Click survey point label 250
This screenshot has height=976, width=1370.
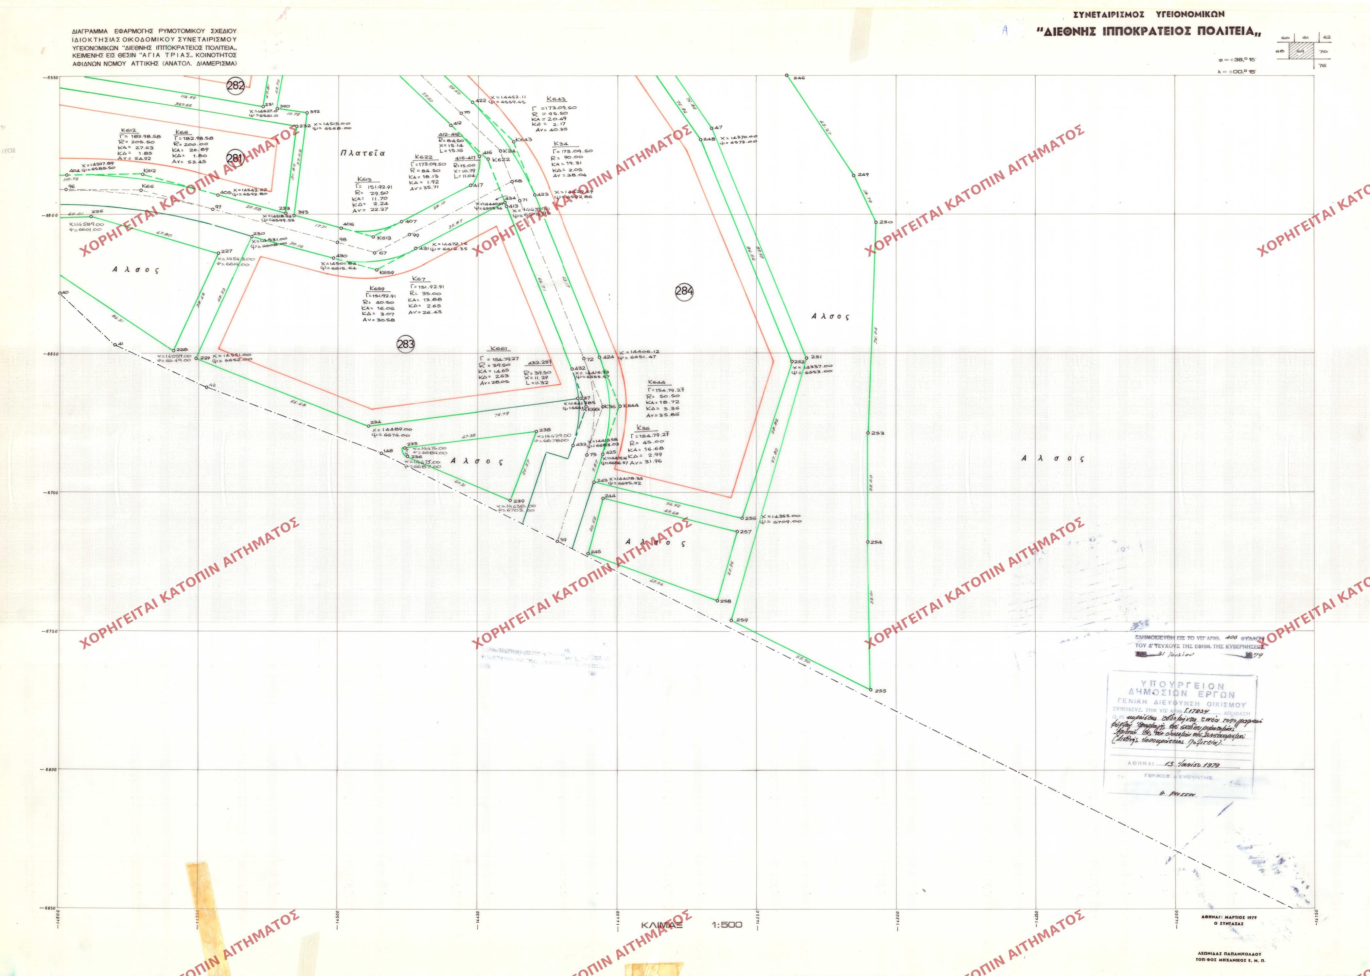tap(886, 222)
